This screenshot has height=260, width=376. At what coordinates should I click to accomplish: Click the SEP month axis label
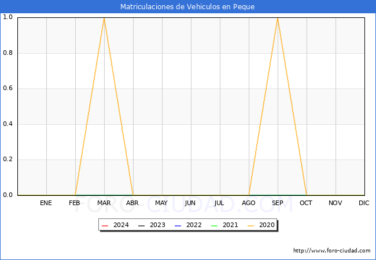click(278, 203)
